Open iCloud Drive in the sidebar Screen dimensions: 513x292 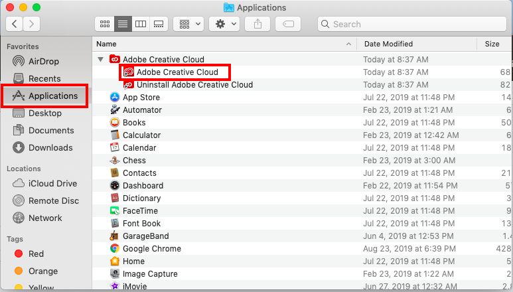pyautogui.click(x=45, y=183)
